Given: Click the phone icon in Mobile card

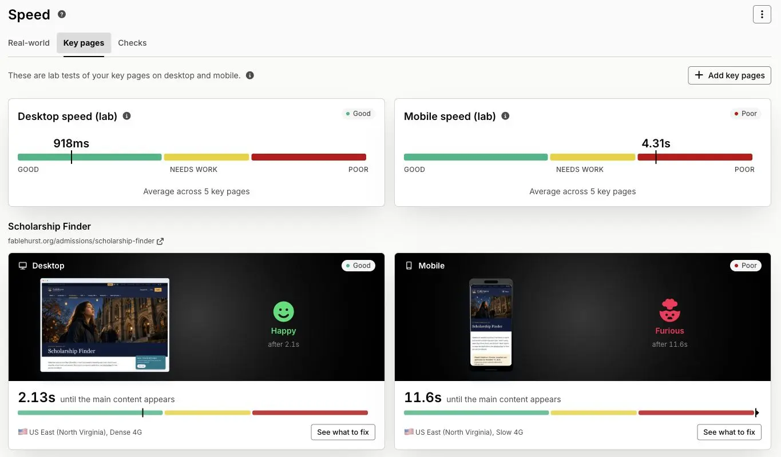Looking at the screenshot, I should 409,266.
